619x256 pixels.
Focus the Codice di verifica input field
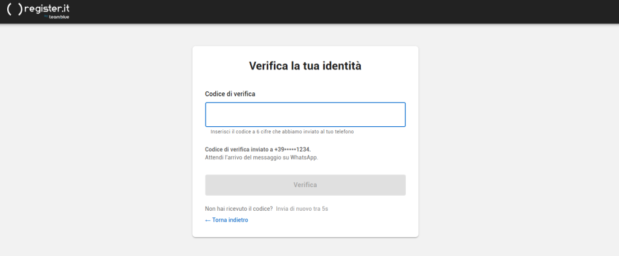tap(305, 115)
